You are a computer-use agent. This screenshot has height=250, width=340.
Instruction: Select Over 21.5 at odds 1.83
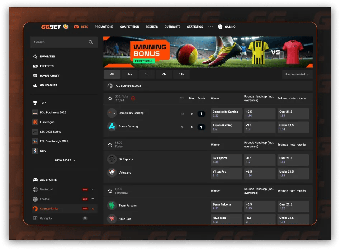coord(293,160)
